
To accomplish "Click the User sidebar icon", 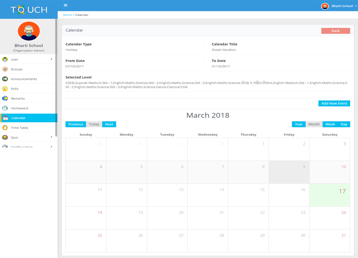I will point(5,59).
